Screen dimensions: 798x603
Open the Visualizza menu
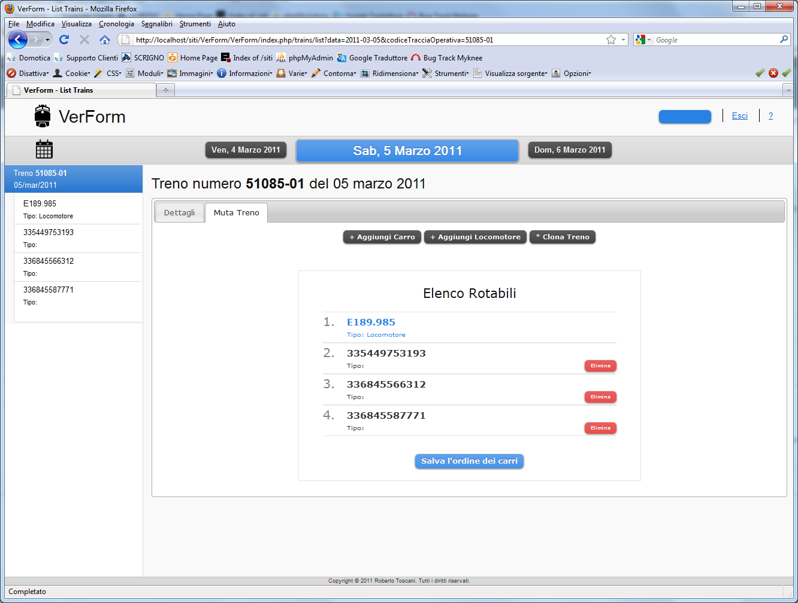77,24
